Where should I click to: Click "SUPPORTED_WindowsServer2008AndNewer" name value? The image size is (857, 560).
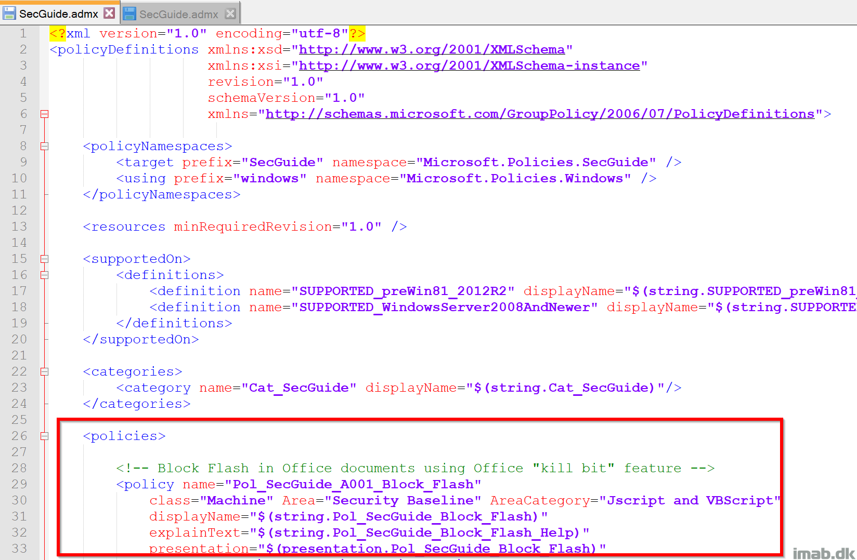click(445, 307)
